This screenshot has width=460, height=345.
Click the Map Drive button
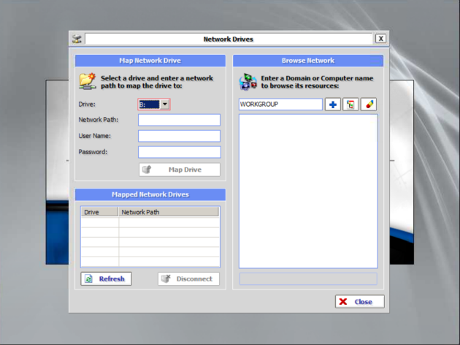tap(180, 170)
